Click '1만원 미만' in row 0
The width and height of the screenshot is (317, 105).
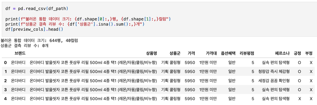click(x=208, y=62)
